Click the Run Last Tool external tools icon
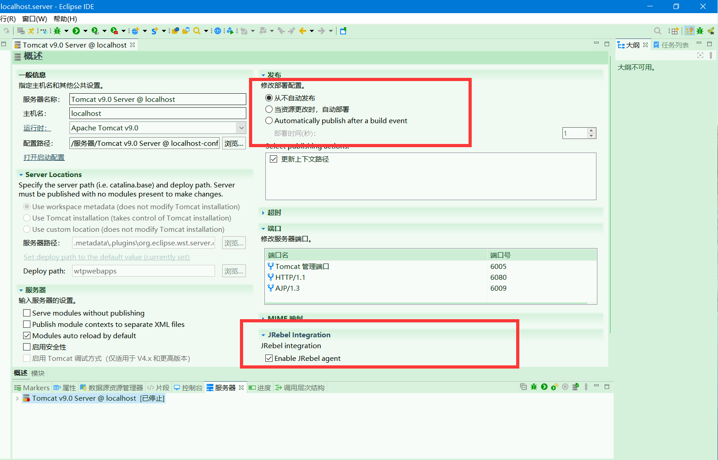 tap(114, 31)
